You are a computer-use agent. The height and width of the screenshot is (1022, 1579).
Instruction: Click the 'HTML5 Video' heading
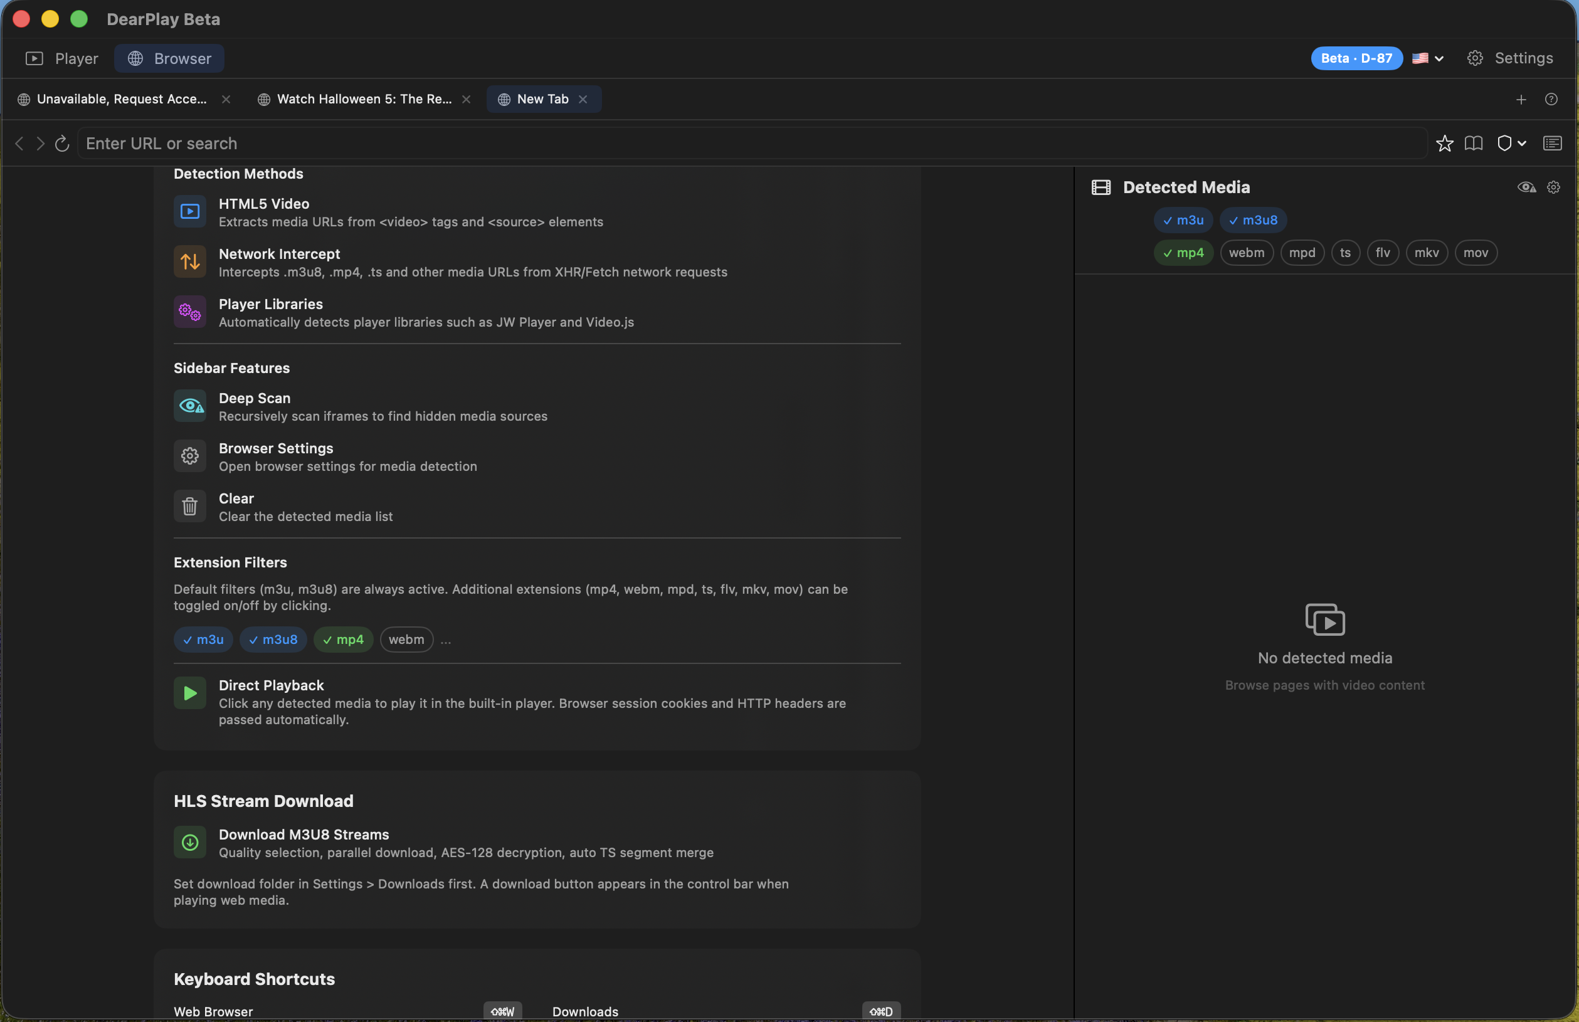pos(264,204)
